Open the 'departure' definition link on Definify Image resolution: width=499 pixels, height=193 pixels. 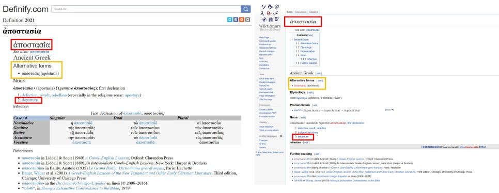[29, 100]
